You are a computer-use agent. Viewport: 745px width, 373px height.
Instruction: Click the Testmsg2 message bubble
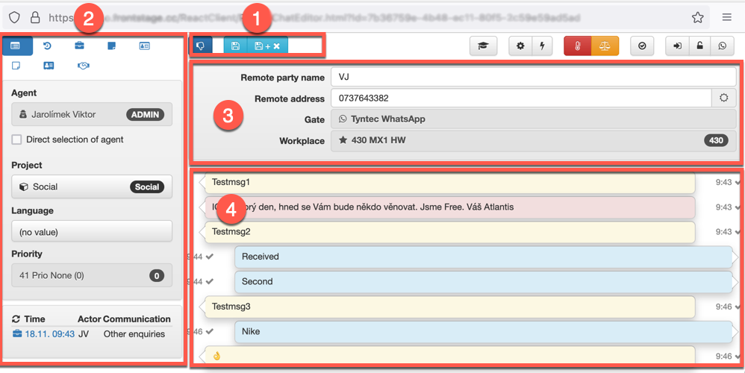coord(449,232)
